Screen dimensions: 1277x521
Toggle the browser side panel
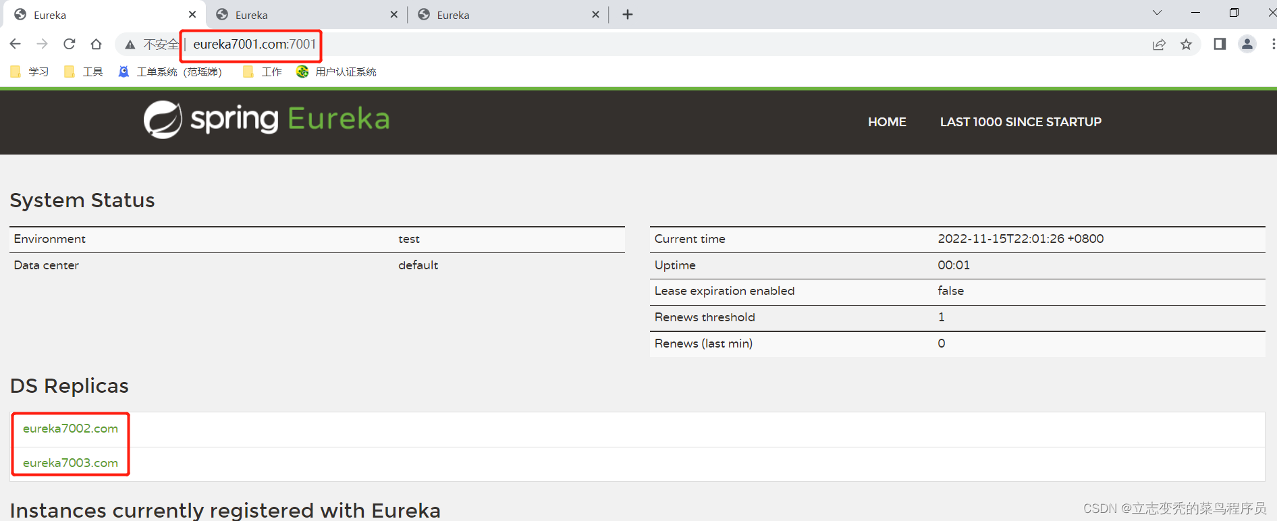click(x=1220, y=44)
